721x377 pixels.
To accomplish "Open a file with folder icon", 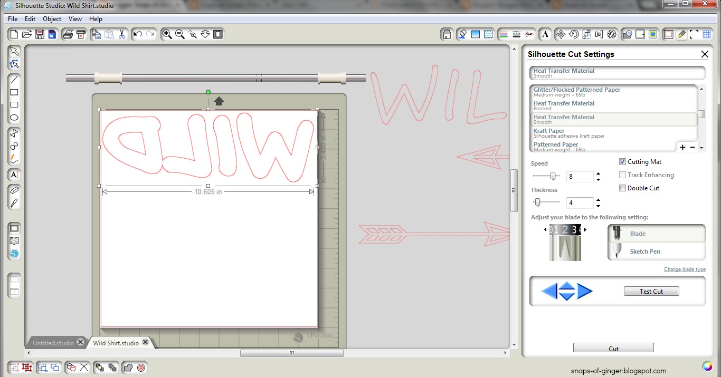I will tap(27, 34).
